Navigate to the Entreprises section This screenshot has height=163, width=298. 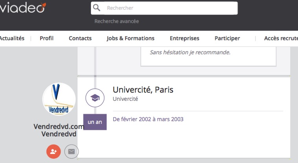tap(184, 38)
